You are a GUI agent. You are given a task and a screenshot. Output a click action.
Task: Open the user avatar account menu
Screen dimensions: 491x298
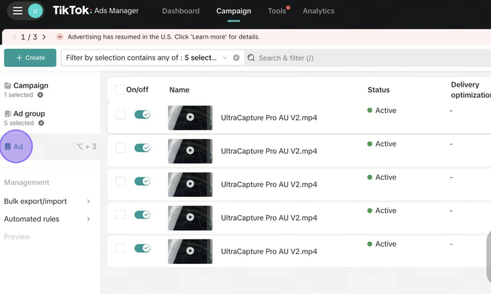pos(35,11)
